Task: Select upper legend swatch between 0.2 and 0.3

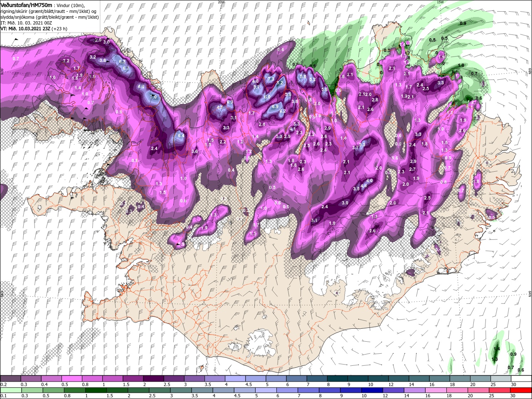Action: tap(10, 379)
